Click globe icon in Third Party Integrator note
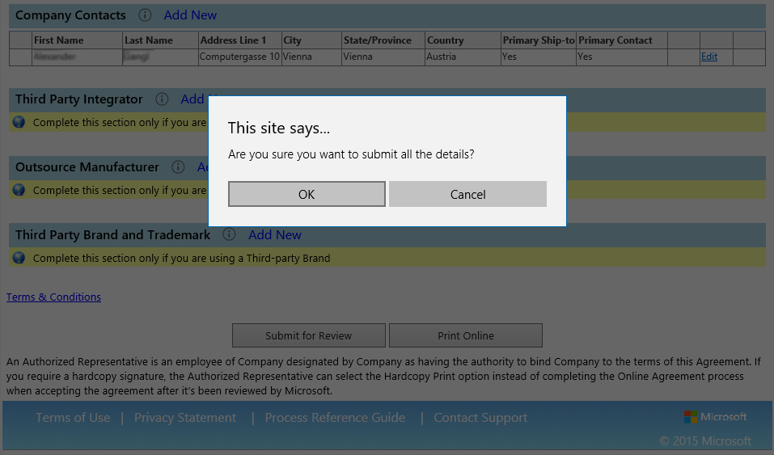Image resolution: width=774 pixels, height=455 pixels. pyautogui.click(x=19, y=123)
